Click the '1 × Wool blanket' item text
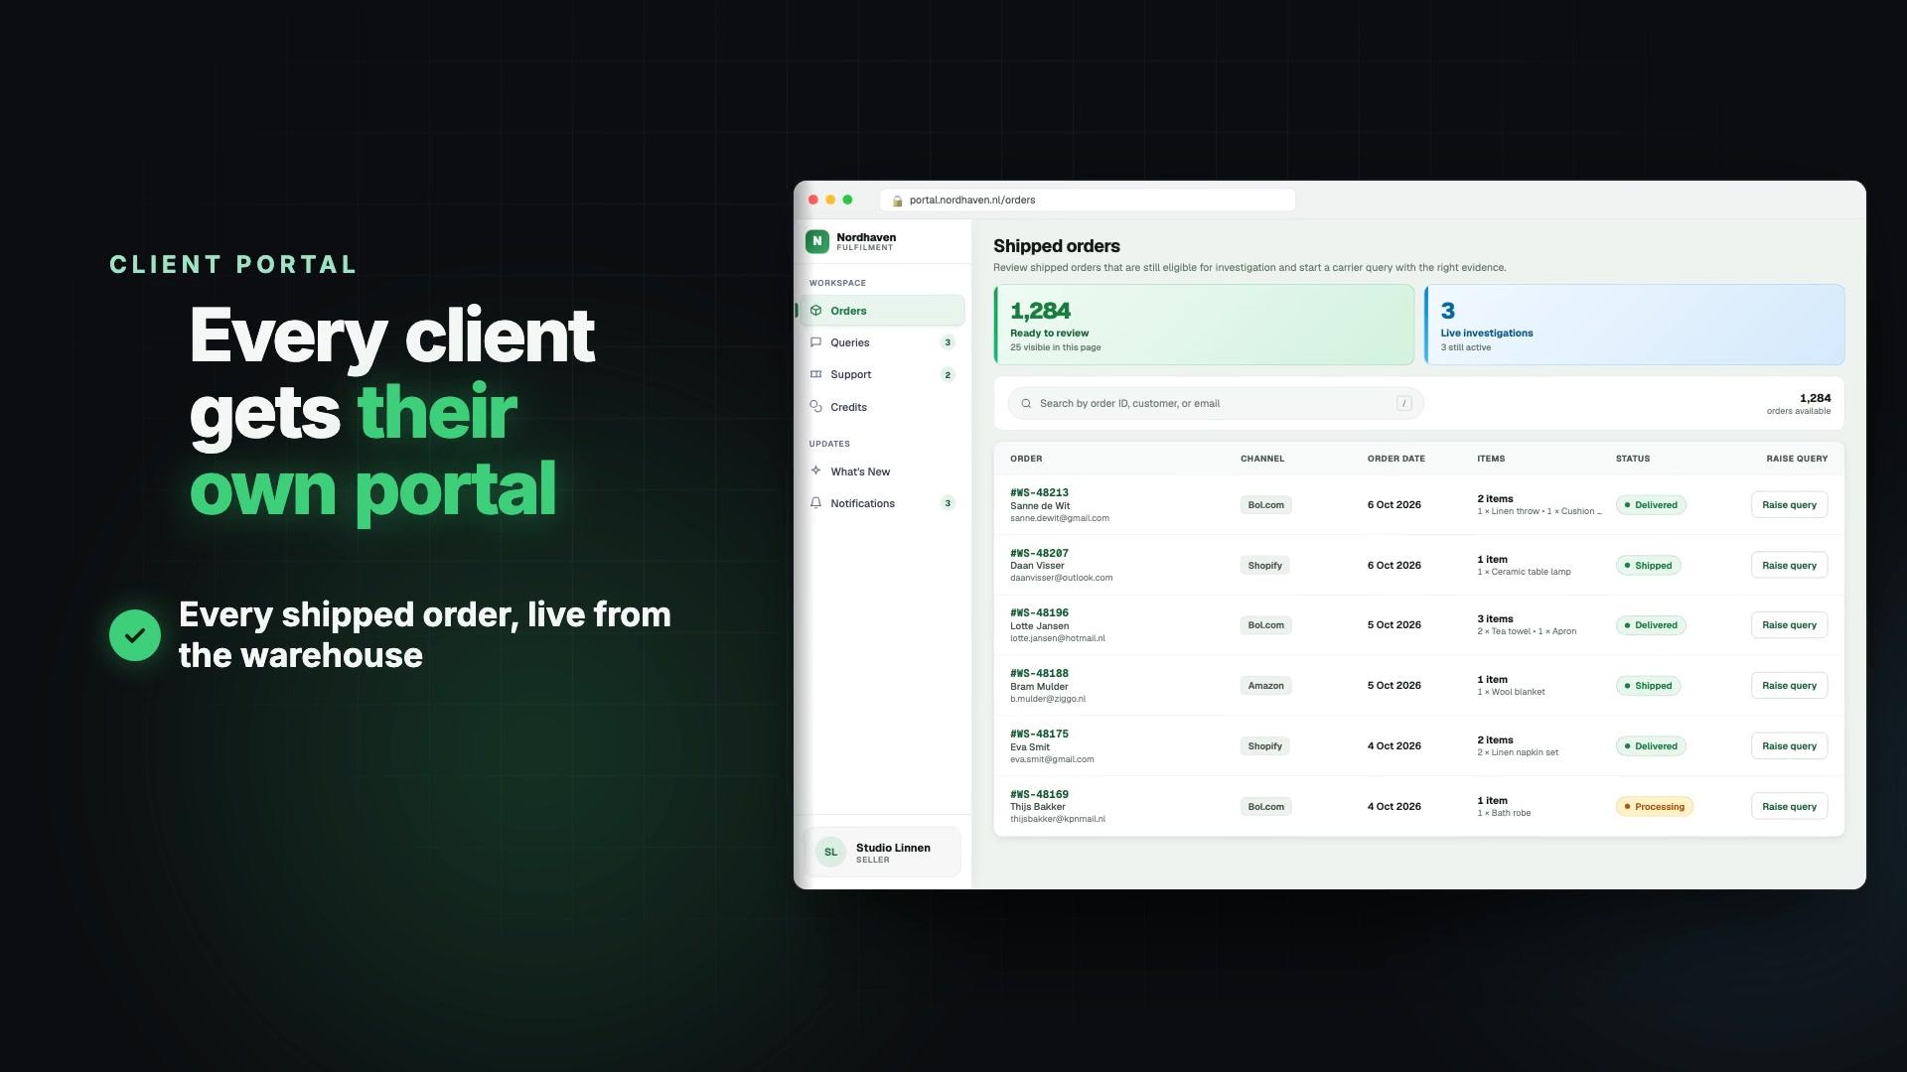The width and height of the screenshot is (1907, 1072). 1511,692
